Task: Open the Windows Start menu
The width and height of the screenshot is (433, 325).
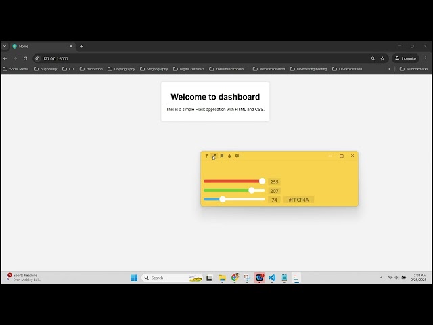Action: click(134, 278)
